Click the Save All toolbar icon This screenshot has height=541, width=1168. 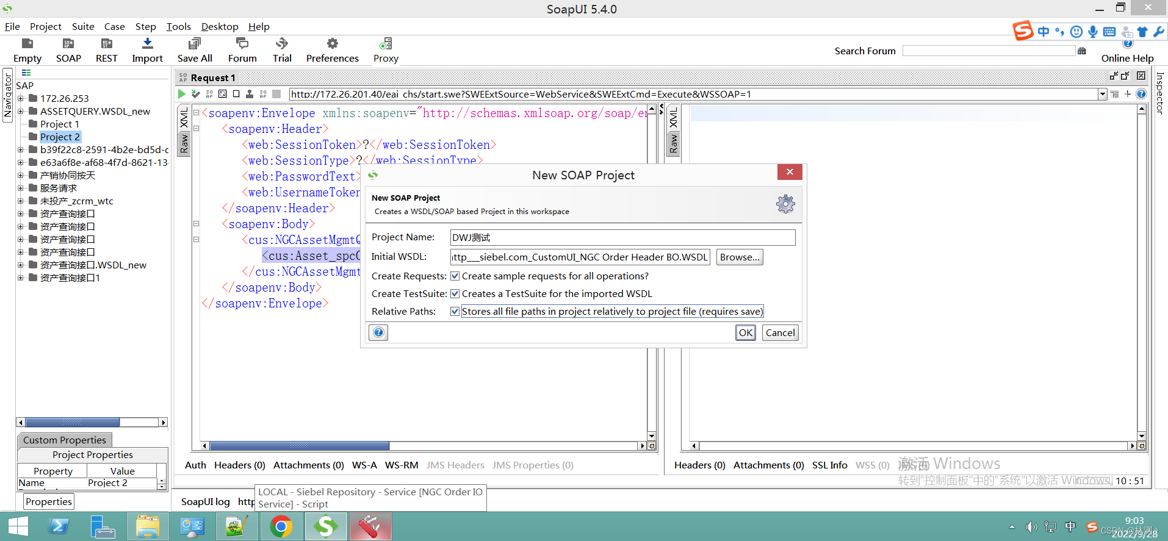coord(195,43)
